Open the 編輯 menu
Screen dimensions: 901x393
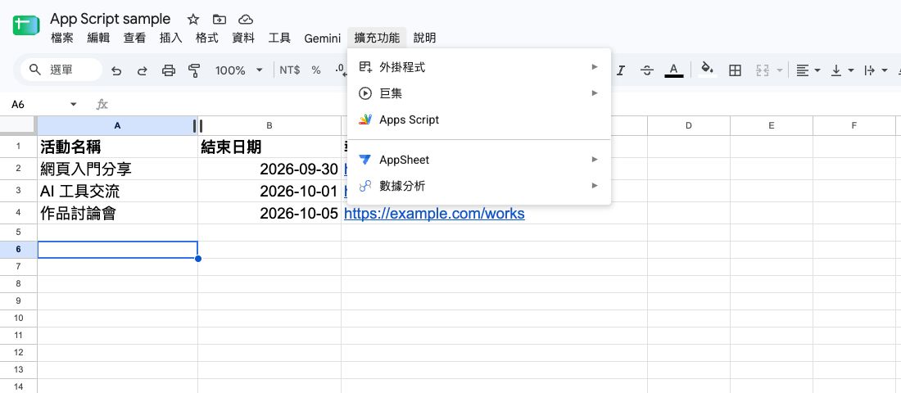pyautogui.click(x=98, y=38)
